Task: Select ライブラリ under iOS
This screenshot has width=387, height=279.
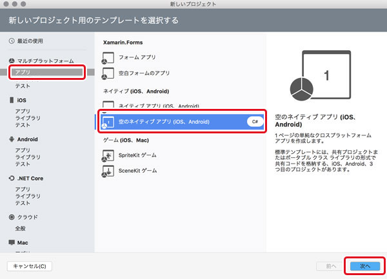Action: (28, 118)
